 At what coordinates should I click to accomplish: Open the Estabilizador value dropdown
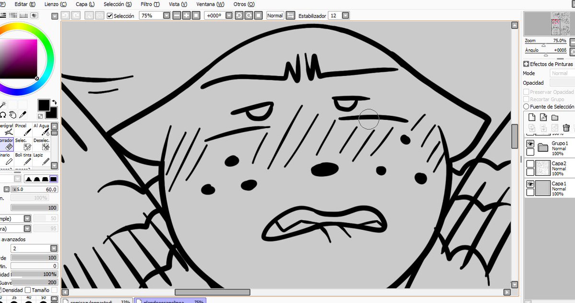click(345, 15)
